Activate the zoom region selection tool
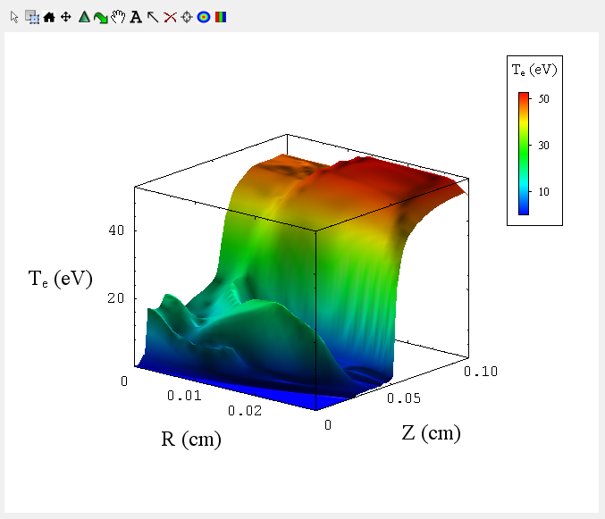The image size is (605, 519). pos(31,17)
